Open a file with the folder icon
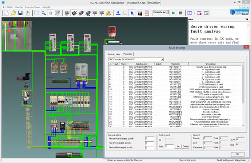This screenshot has width=251, height=163. click(x=13, y=13)
